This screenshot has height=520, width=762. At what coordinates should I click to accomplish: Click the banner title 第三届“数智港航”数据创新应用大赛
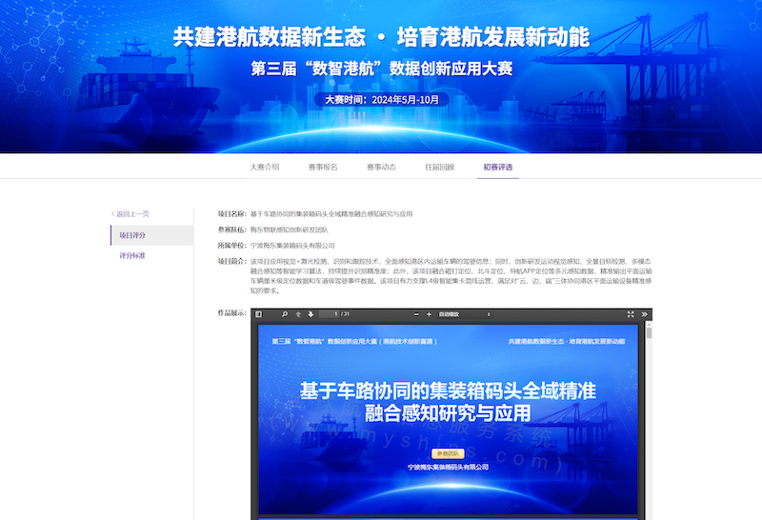click(382, 69)
